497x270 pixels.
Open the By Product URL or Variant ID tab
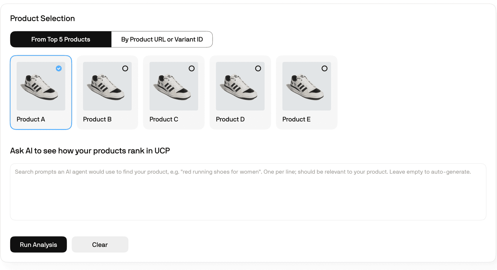(x=162, y=39)
